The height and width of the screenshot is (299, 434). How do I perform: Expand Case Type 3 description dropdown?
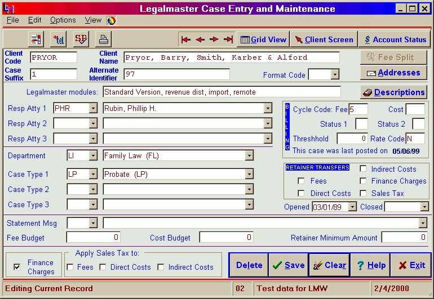(x=249, y=204)
